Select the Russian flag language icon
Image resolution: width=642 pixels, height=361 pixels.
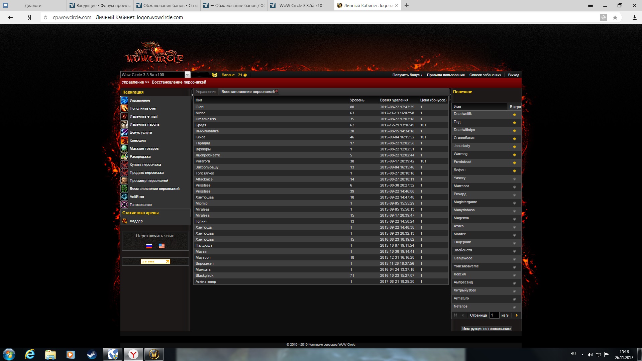149,246
